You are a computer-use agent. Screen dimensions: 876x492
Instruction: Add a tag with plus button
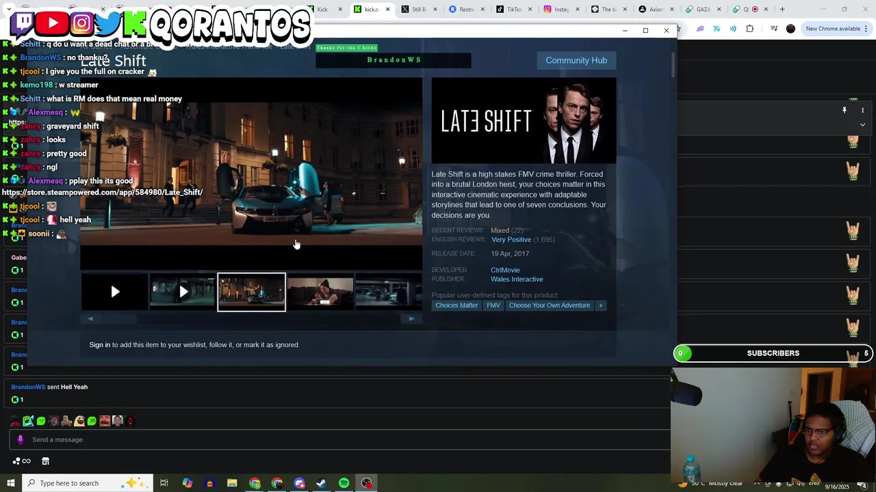[601, 305]
